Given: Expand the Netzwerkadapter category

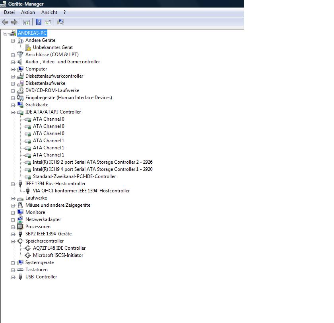Looking at the screenshot, I should 13,220.
